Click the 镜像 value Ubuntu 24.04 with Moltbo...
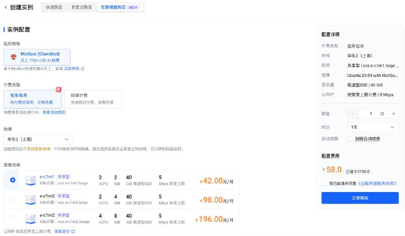 [x=373, y=75]
